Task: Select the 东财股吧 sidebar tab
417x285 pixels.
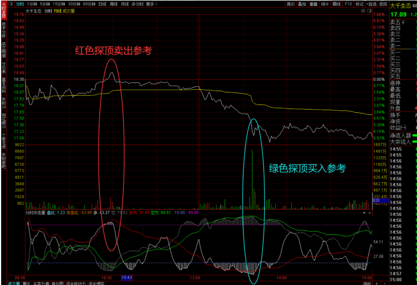Action: point(4,160)
